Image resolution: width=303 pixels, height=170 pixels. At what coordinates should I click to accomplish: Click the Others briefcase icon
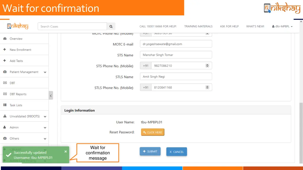5,138
